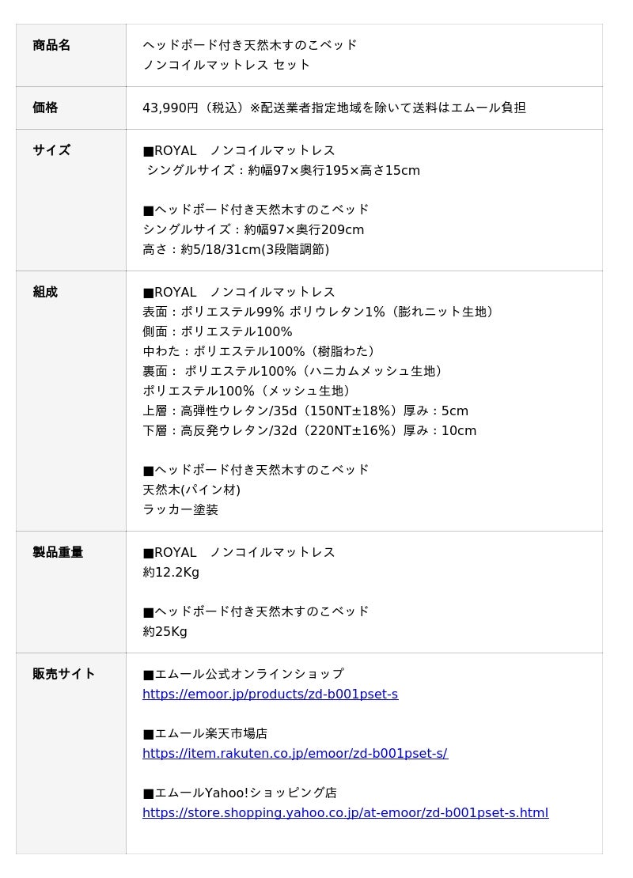Open the Rakuten emoor product link
Image resolution: width=633 pixels, height=878 pixels.
point(295,753)
